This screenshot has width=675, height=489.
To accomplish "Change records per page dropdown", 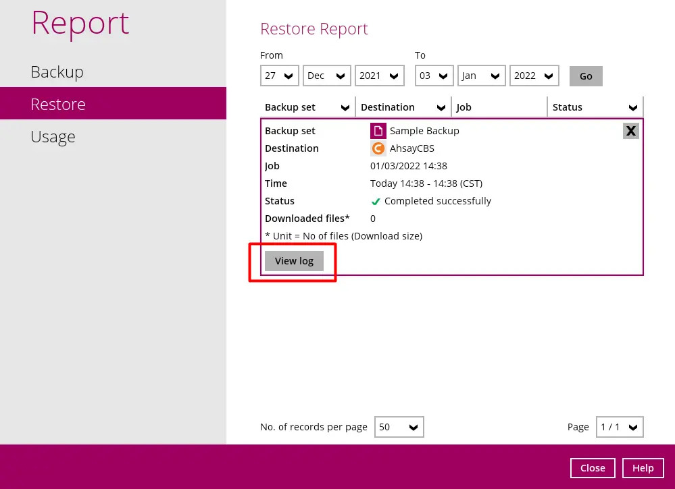I will click(x=399, y=427).
